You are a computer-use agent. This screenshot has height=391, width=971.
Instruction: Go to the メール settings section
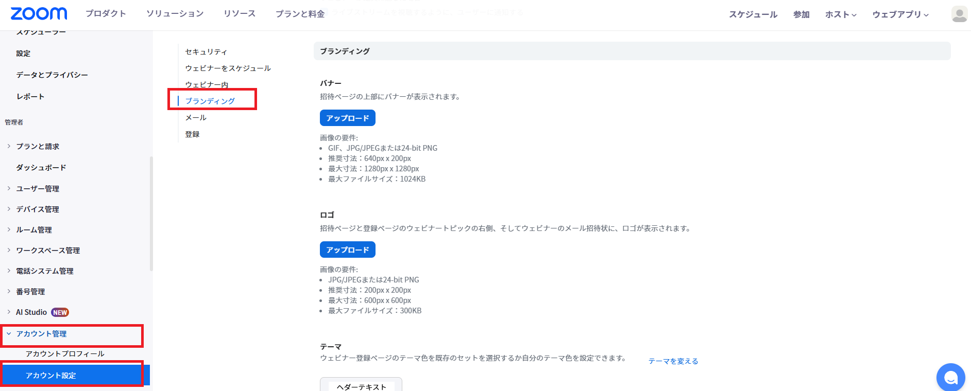[196, 118]
